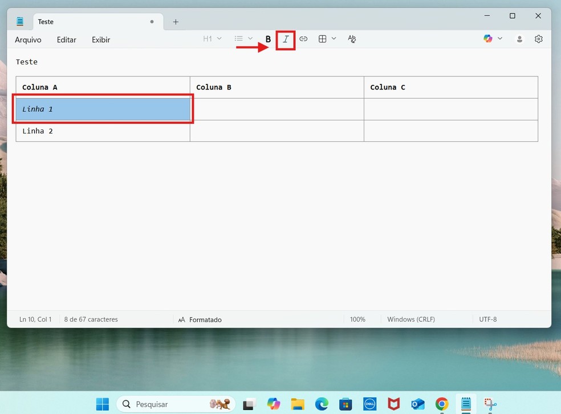
Task: Select the Teste tab
Action: point(98,22)
